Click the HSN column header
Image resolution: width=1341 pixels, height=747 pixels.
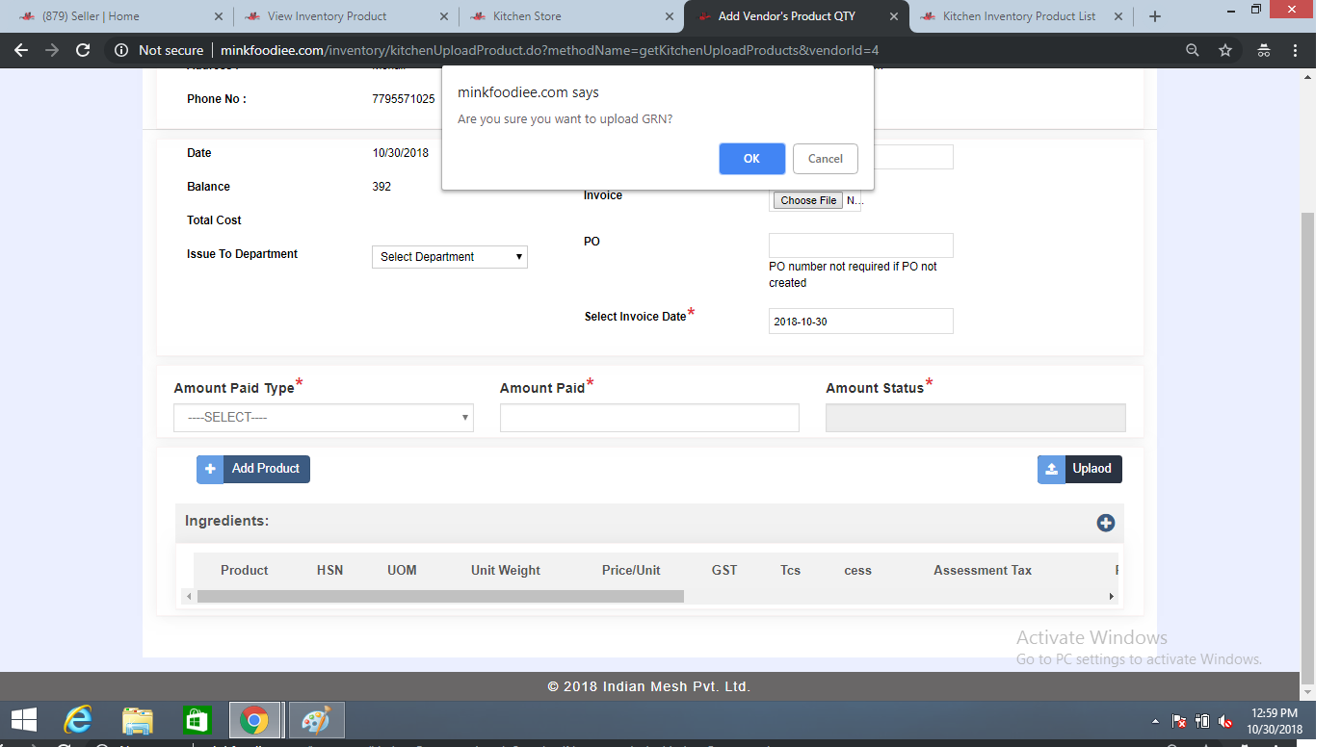pos(329,571)
